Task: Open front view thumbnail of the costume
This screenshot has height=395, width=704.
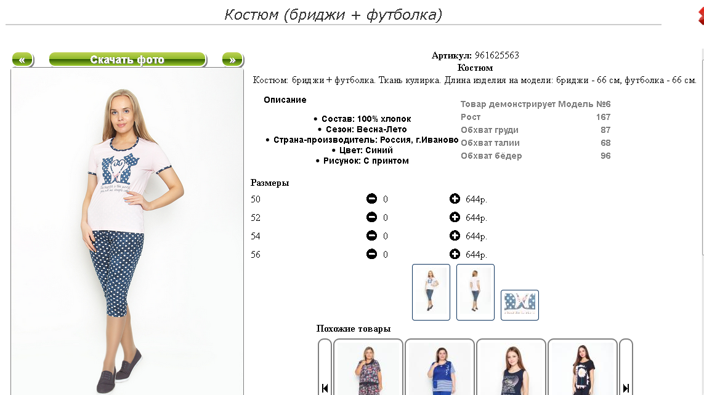Action: click(x=431, y=292)
